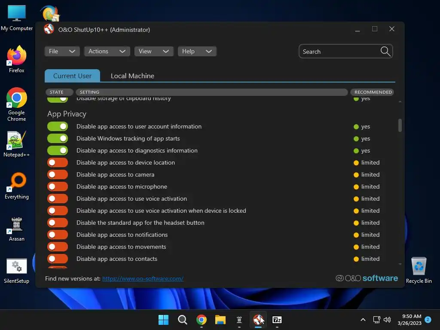Enable Disable app access to microphone
This screenshot has width=440, height=330.
[58, 186]
